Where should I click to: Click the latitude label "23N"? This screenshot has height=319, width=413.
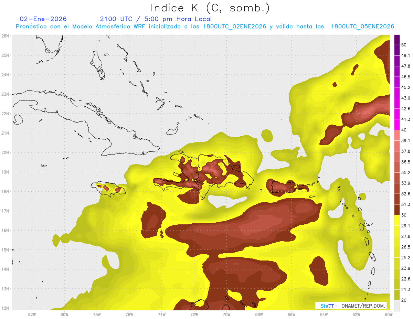(x=5, y=94)
